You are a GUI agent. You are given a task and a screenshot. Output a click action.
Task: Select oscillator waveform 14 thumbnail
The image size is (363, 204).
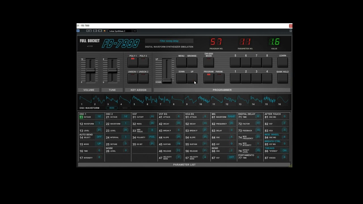click(256, 100)
